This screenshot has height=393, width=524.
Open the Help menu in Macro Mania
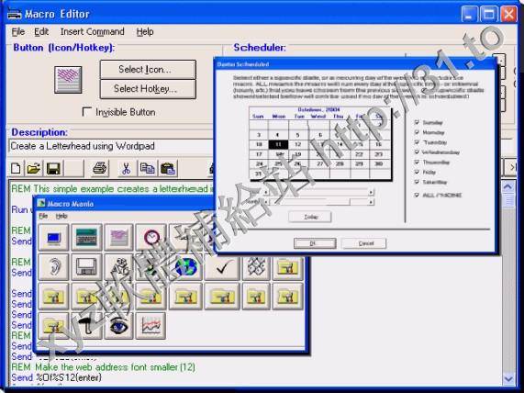click(61, 216)
